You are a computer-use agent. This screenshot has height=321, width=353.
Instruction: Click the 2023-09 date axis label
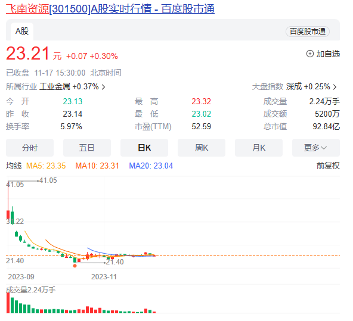pyautogui.click(x=21, y=277)
